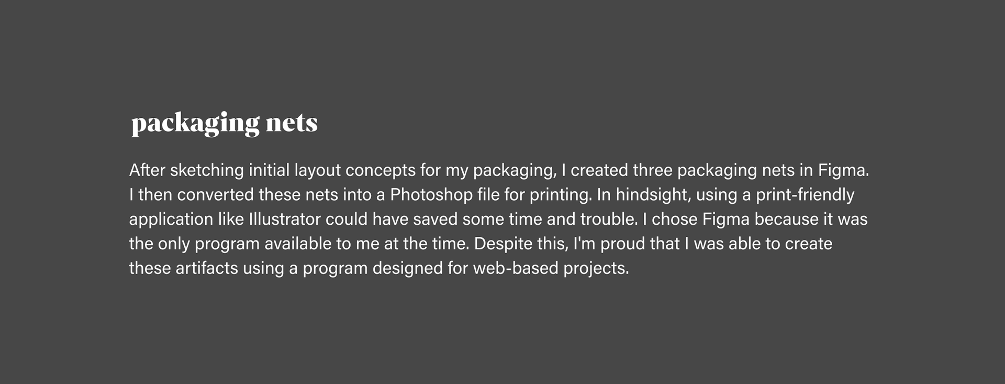Click the "packaging nets" heading
The height and width of the screenshot is (384, 1005).
click(x=224, y=123)
